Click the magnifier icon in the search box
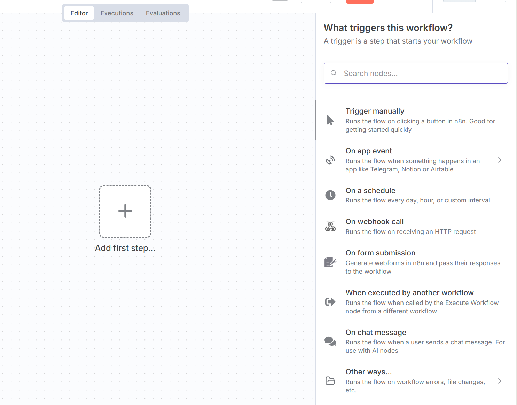This screenshot has height=405, width=517. (334, 73)
